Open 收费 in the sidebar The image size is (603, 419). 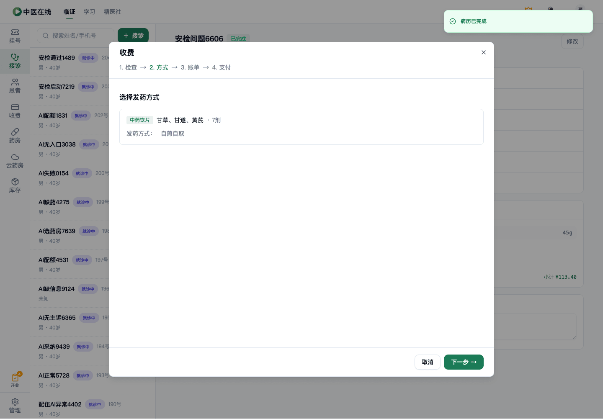click(15, 111)
